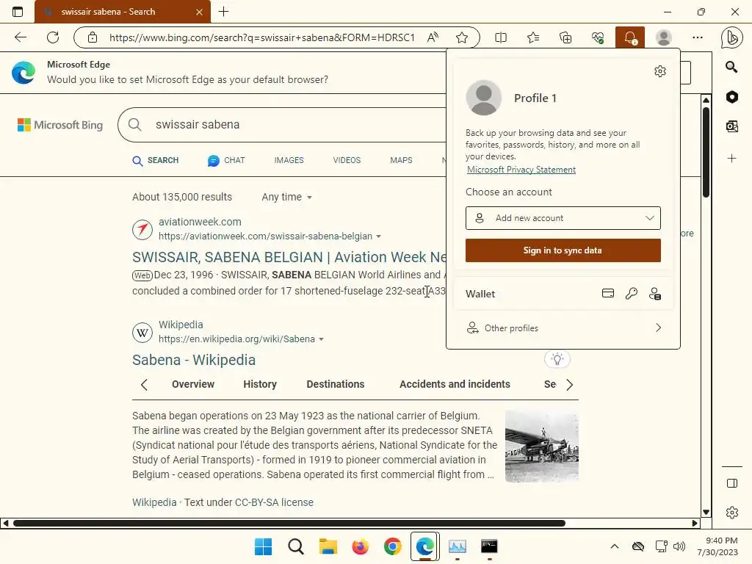Open SWISSAIR, SABENA BELGIAN result link
Viewport: 752px width, 564px height.
pos(289,257)
